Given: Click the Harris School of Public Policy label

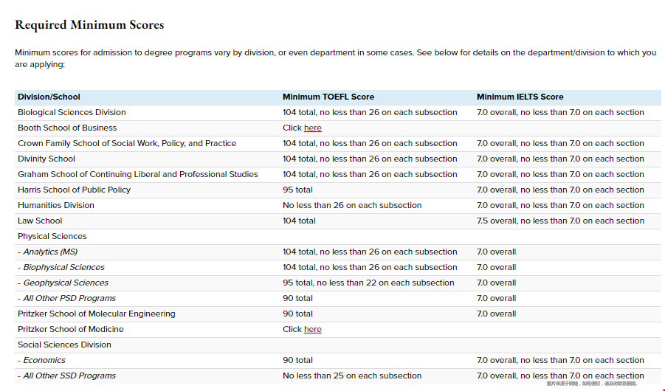Looking at the screenshot, I should pos(74,190).
